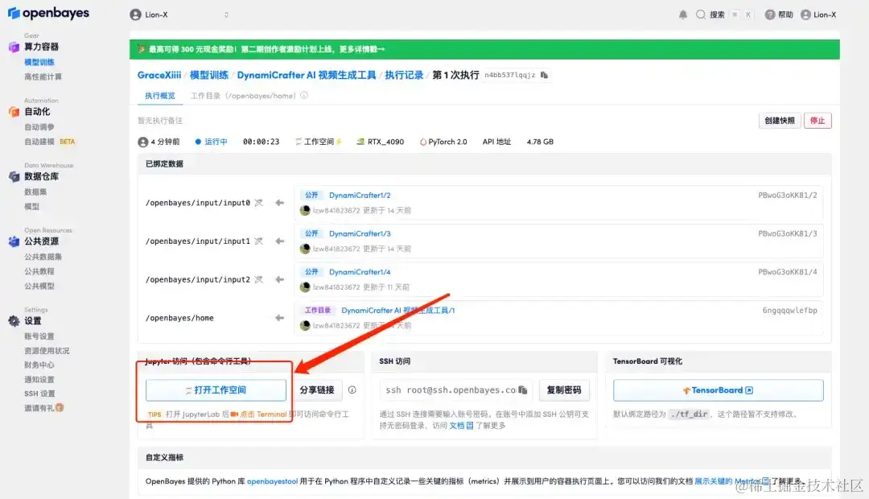869x499 pixels.
Task: Click DynamiCrafter AI 视频生成工具 breadcrumb
Action: [307, 75]
